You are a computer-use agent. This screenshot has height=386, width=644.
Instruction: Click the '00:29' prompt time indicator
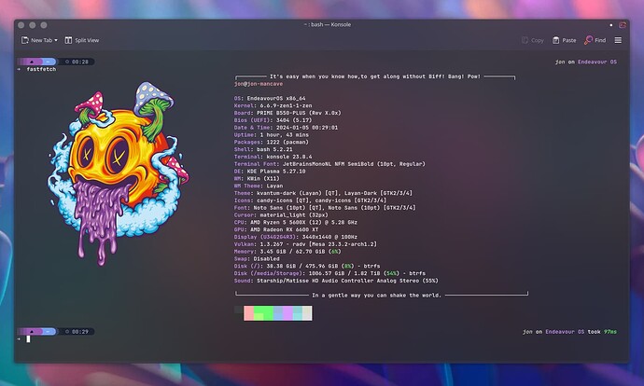[x=77, y=332]
